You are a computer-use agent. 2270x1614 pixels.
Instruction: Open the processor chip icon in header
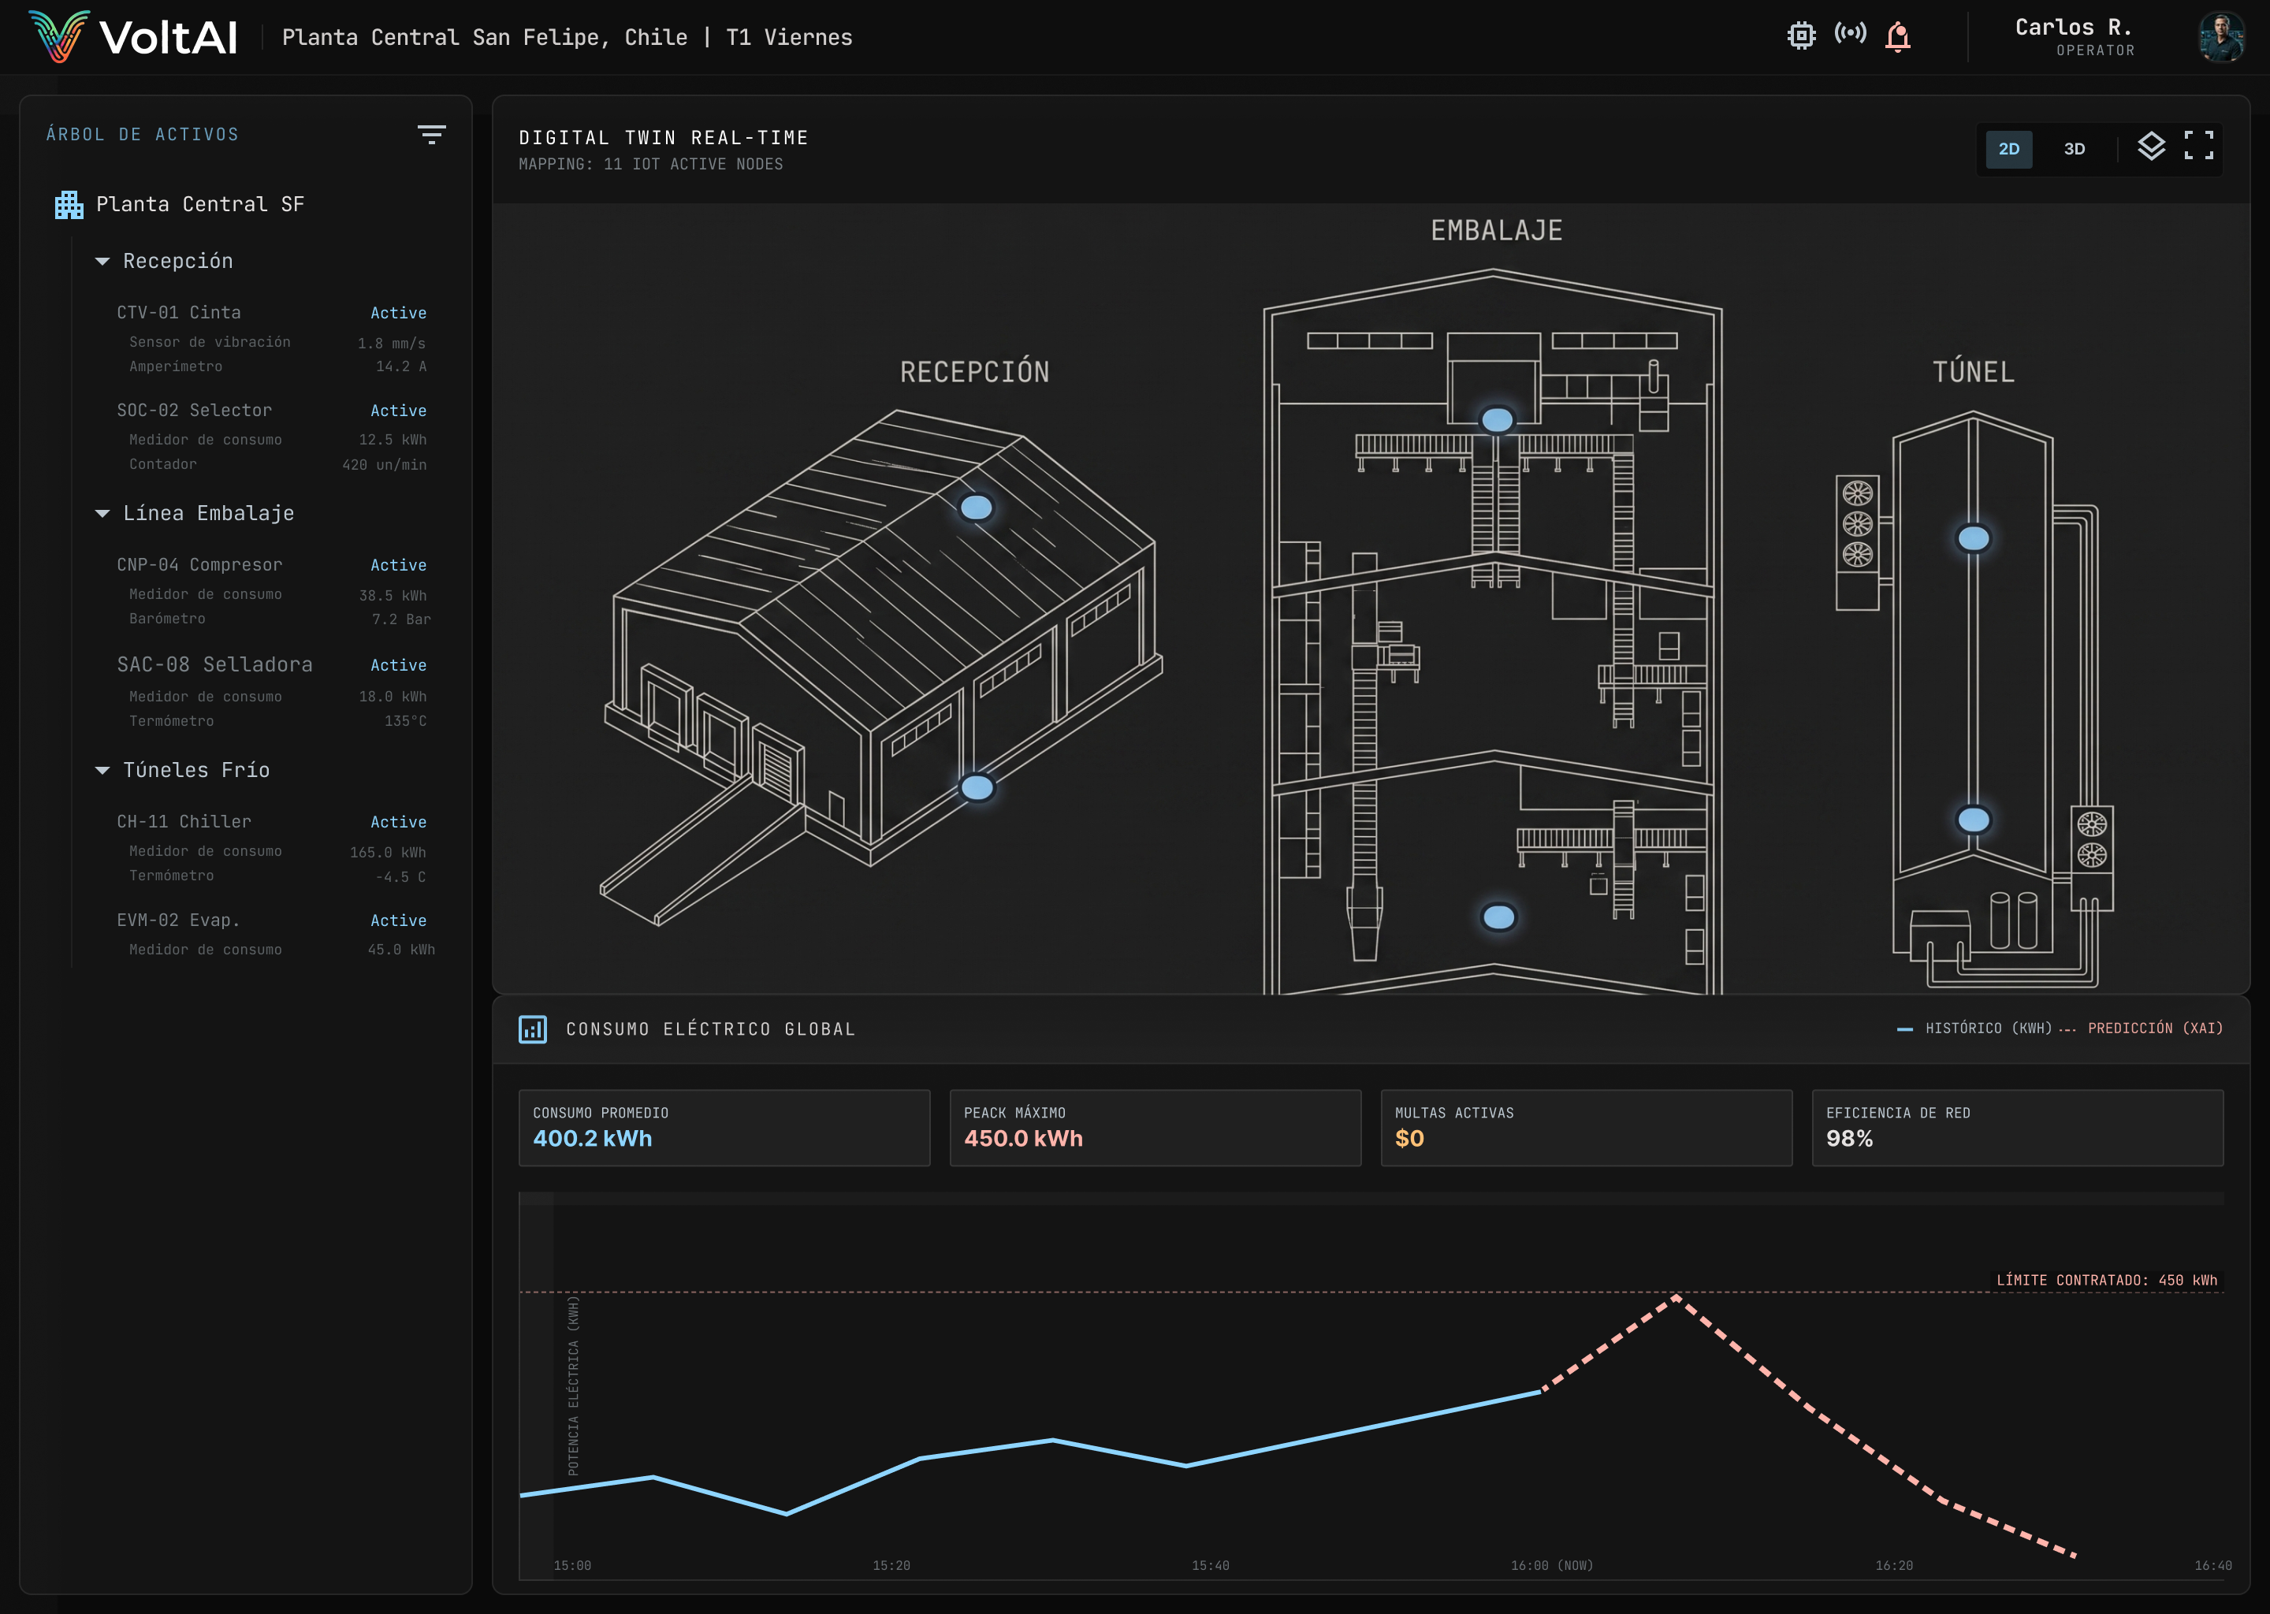click(1801, 35)
